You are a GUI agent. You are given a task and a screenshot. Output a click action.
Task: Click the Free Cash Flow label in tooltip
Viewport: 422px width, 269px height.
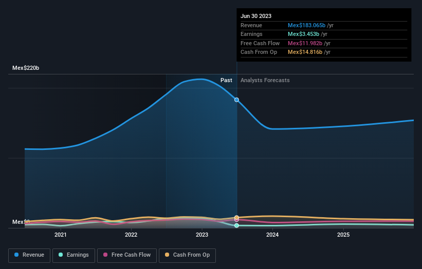click(260, 43)
